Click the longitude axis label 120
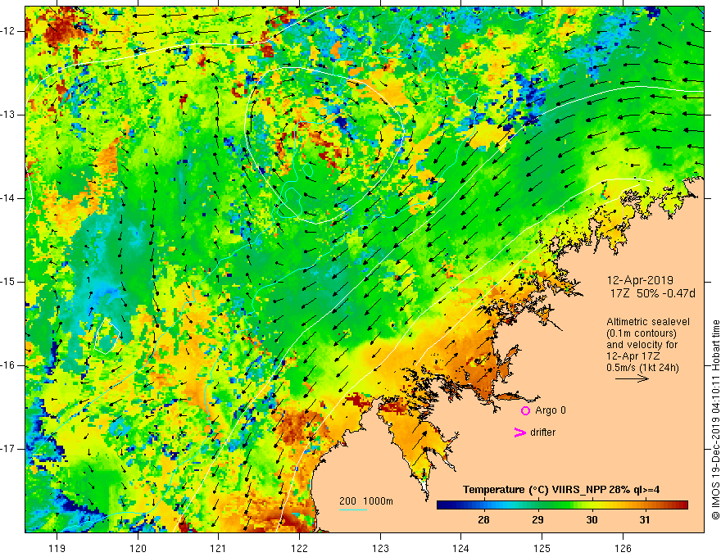Viewport: 721px width, 557px height. (x=138, y=548)
